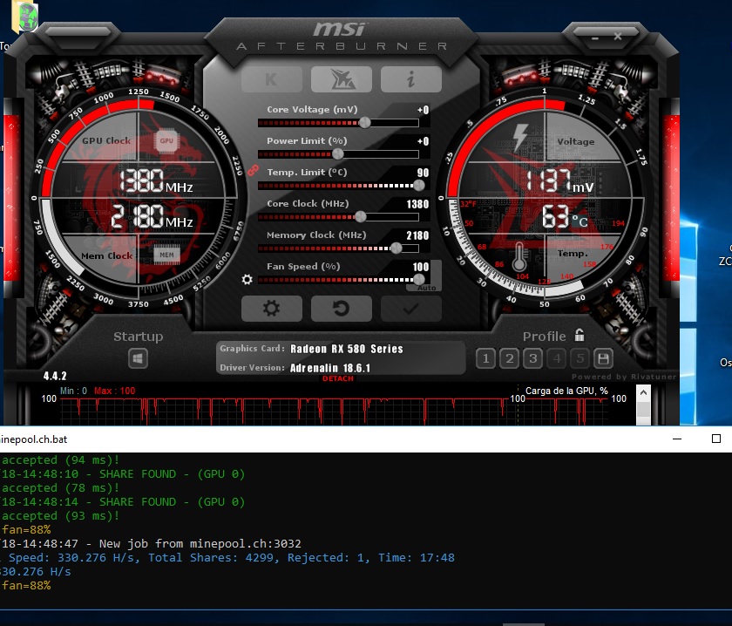Minimize the Afterburner window
732x626 pixels.
pyautogui.click(x=595, y=37)
